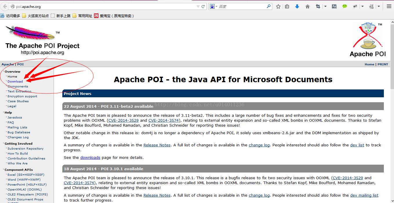
Task: Open Bug Database in the sidebar
Action: [x=19, y=132]
